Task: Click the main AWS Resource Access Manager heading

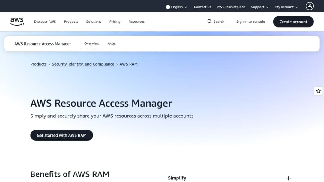Action: pos(101,103)
